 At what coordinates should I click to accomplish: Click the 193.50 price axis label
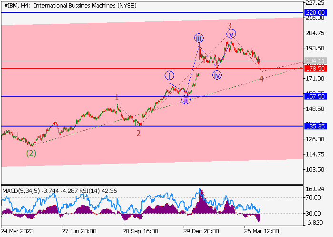315,48
